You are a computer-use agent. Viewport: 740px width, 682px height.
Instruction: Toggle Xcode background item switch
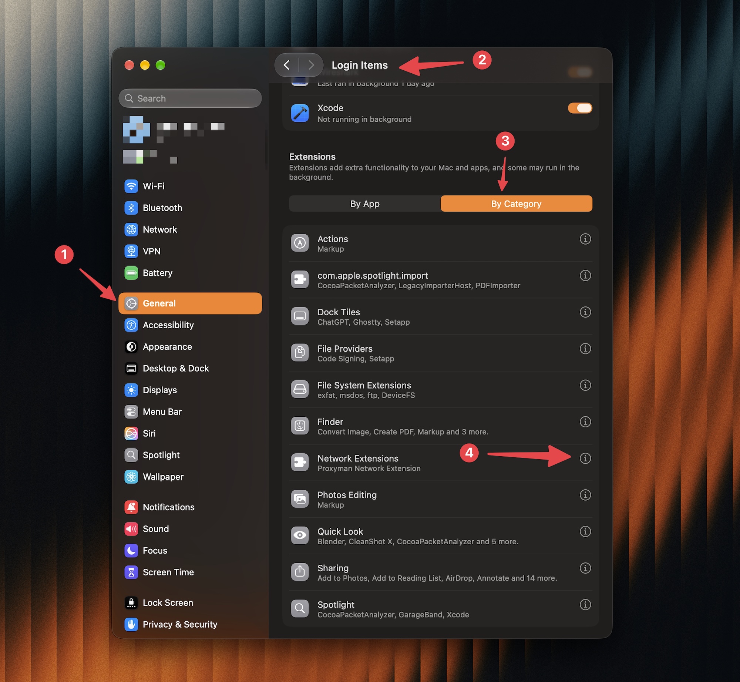click(580, 108)
